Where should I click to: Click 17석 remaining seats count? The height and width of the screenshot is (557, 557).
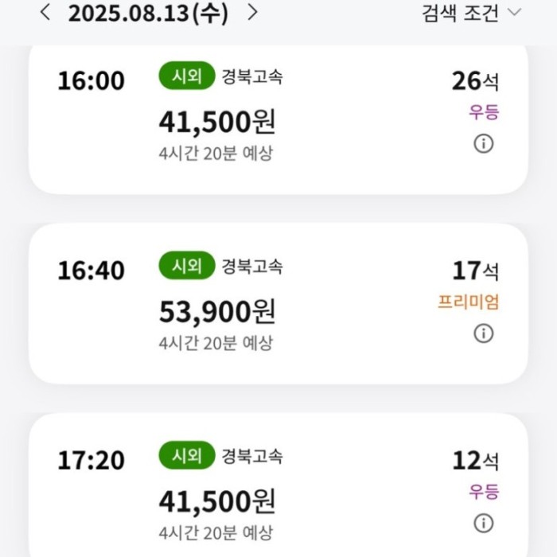coord(475,271)
